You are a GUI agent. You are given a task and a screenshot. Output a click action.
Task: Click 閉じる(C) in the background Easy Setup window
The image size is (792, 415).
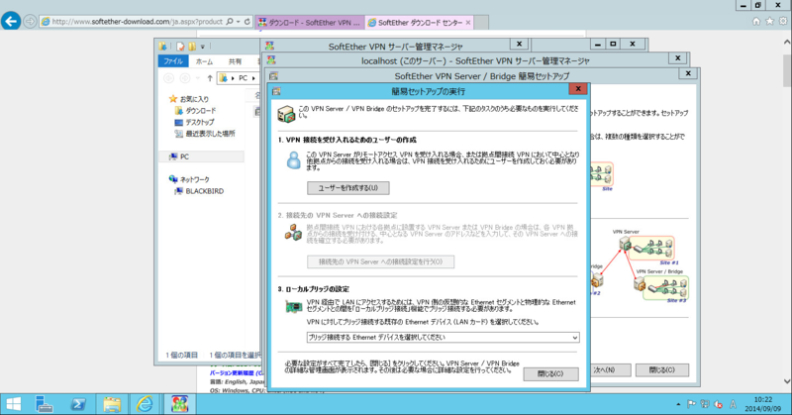click(662, 370)
